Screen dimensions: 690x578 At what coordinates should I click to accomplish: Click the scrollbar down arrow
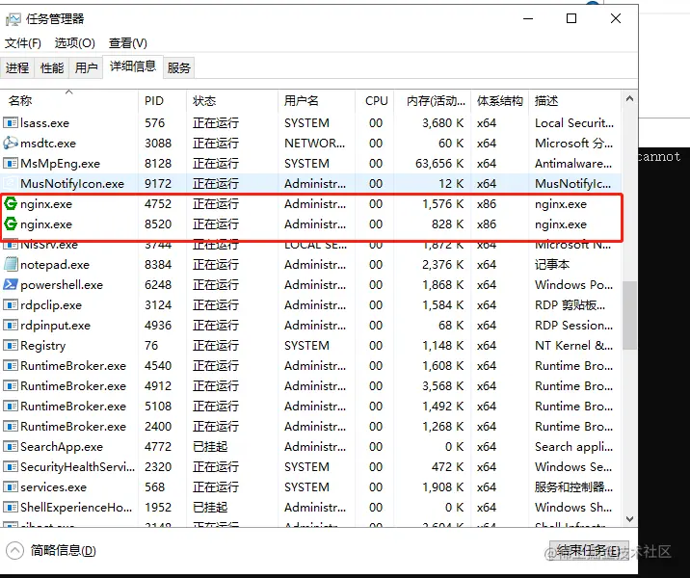pos(629,519)
